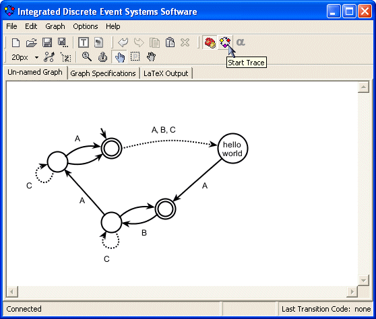376x319 pixels.
Task: Click the paste clipboard icon
Action: click(x=170, y=43)
